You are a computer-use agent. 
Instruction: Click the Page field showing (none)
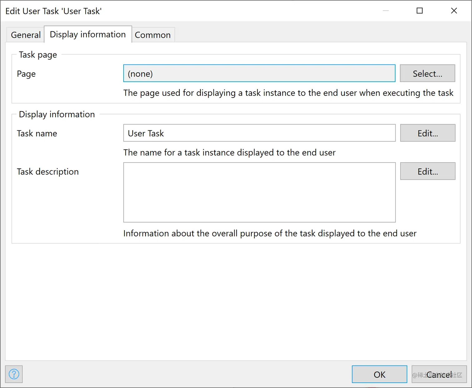click(259, 74)
